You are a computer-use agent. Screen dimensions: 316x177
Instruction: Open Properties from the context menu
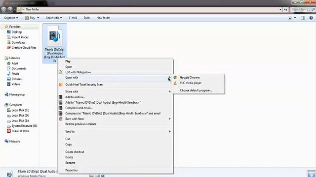115,170
